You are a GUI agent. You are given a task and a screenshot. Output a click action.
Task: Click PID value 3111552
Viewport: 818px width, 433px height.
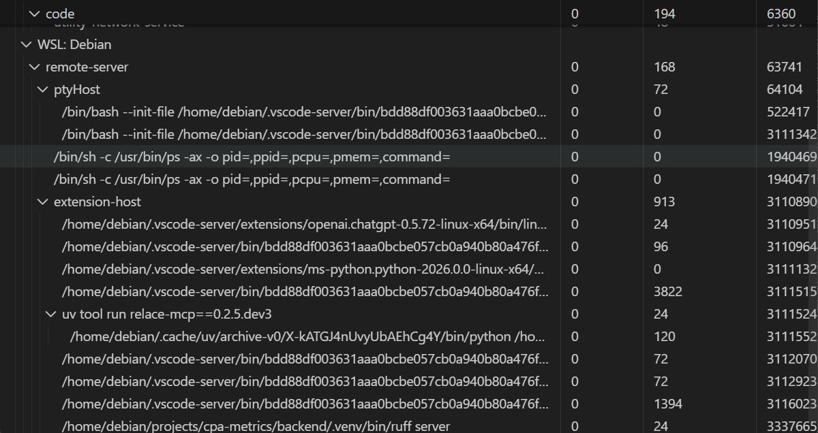[791, 336]
